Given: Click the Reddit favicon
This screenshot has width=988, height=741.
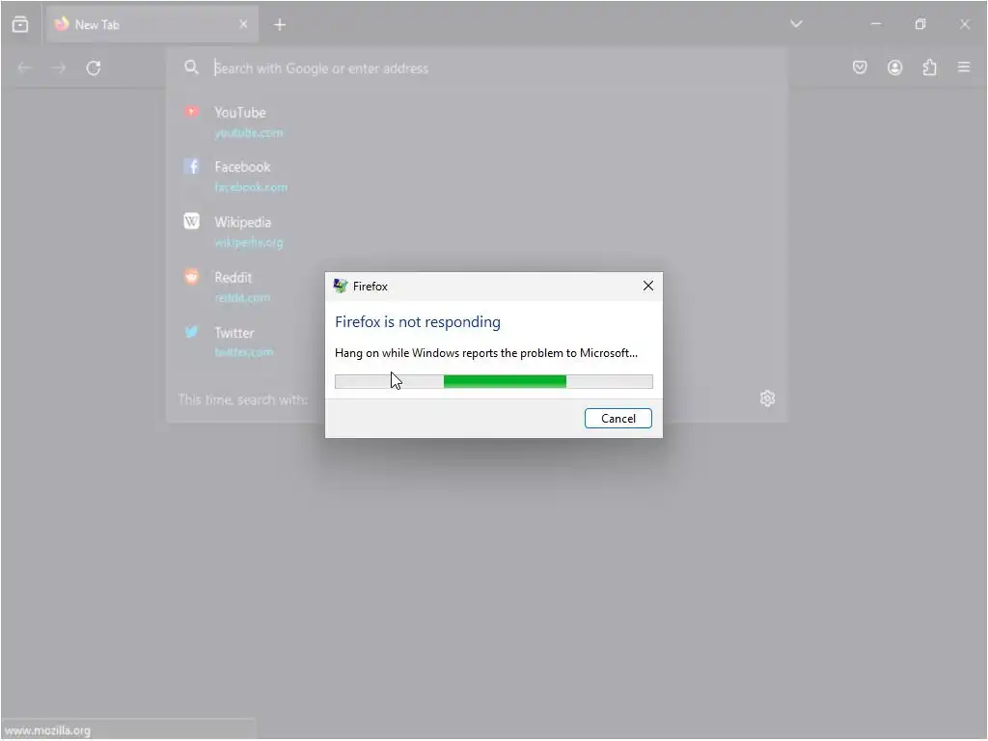Looking at the screenshot, I should point(192,277).
